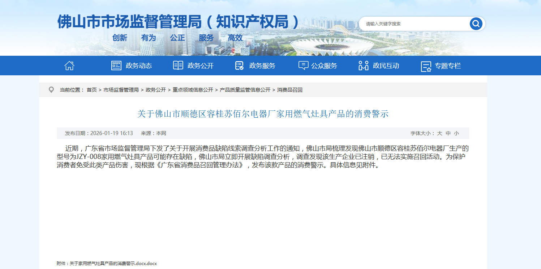541x269 pixels.
Task: Open the 公众服务 menu item
Action: coord(324,66)
